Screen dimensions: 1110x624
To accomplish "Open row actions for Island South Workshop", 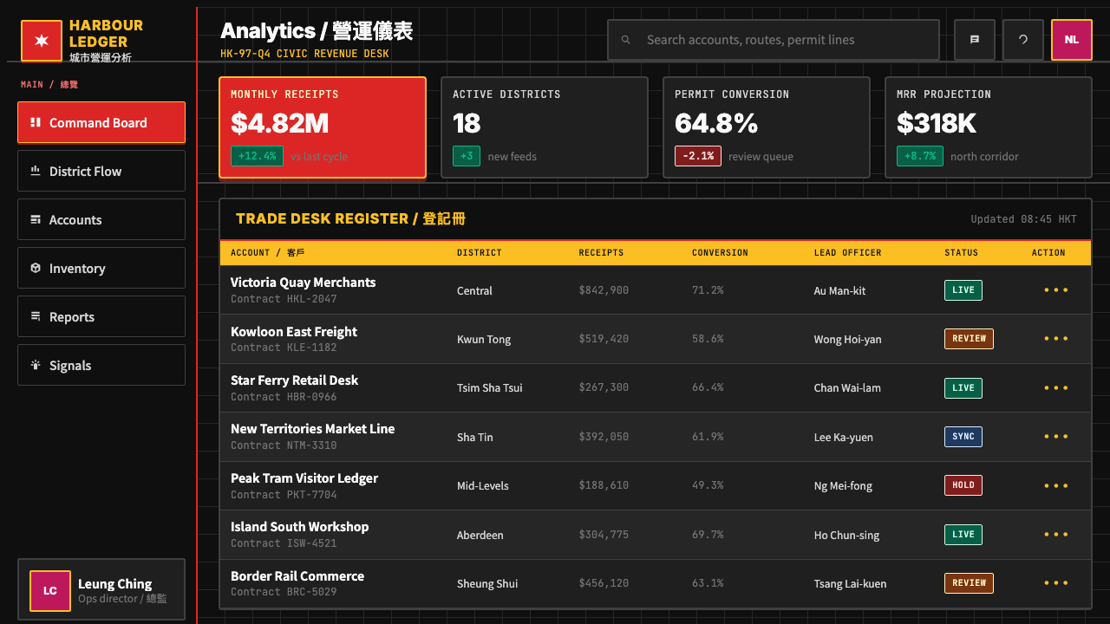I will click(x=1056, y=535).
